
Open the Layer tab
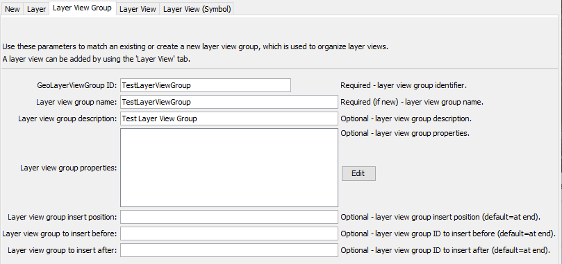pos(37,9)
